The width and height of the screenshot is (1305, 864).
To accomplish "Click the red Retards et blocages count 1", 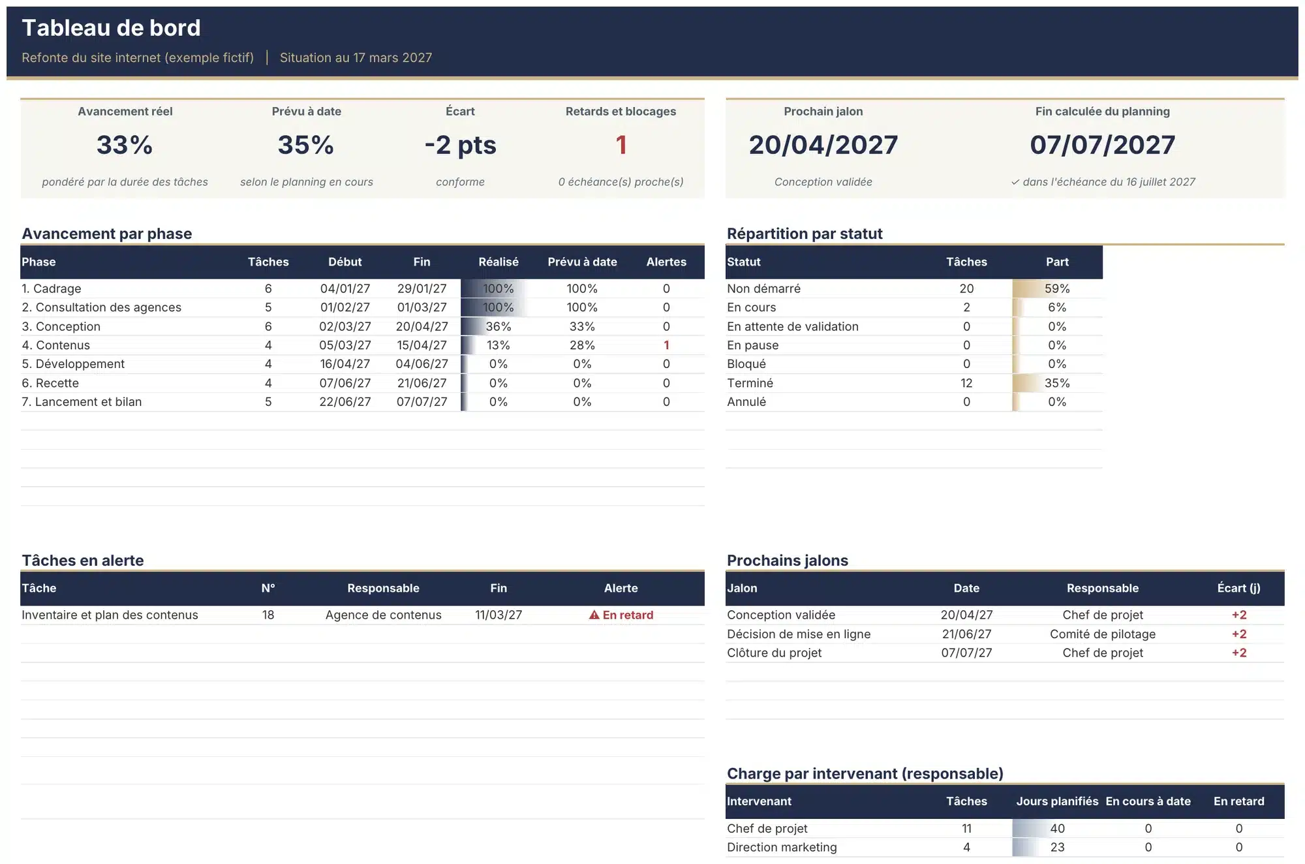I will point(621,144).
